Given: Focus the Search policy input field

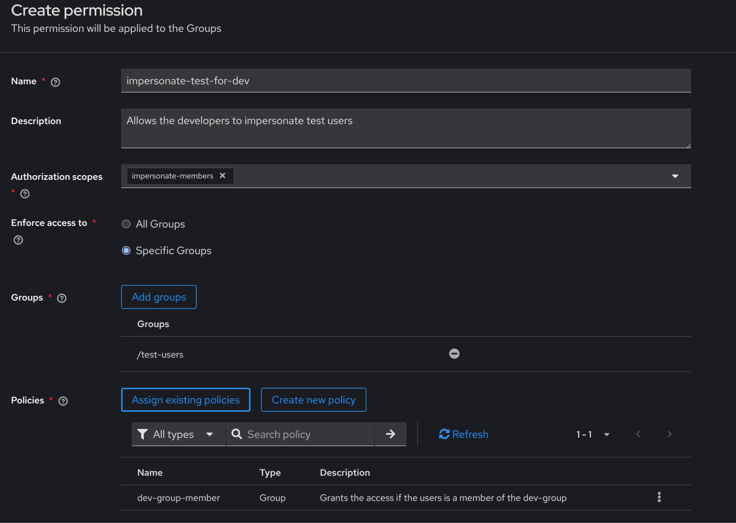Looking at the screenshot, I should click(x=309, y=434).
